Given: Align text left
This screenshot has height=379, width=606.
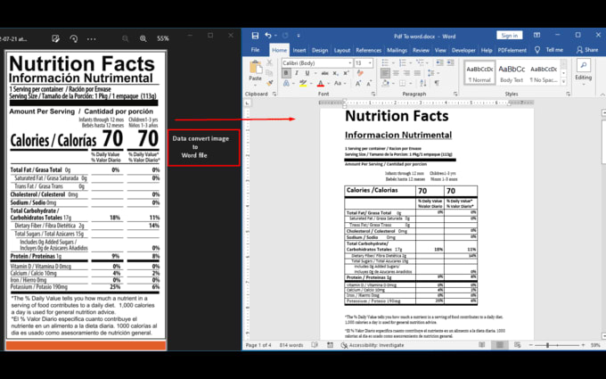Looking at the screenshot, I should [385, 73].
